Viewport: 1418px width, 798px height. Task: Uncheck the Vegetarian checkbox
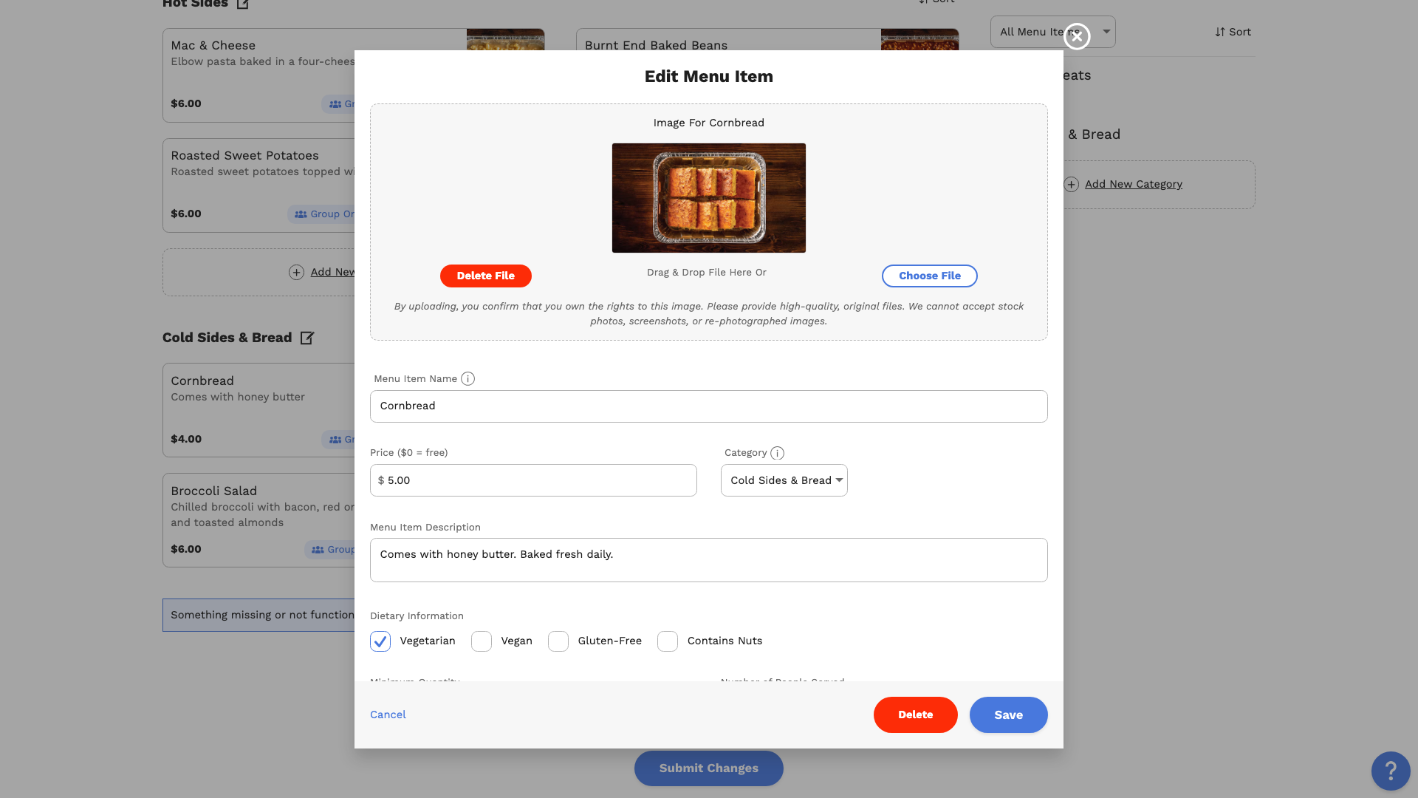[380, 641]
